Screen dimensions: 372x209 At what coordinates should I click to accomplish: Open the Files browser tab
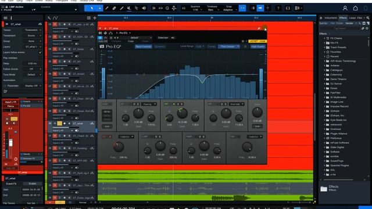pos(360,18)
